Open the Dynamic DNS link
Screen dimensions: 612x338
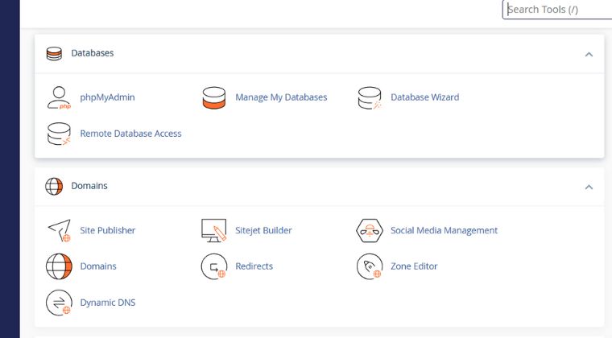pyautogui.click(x=108, y=303)
